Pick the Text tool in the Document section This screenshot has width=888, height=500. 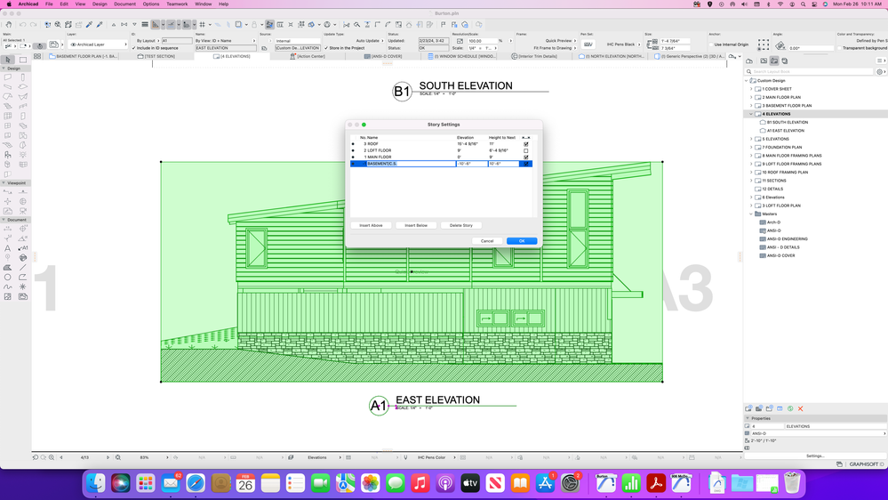(x=7, y=247)
